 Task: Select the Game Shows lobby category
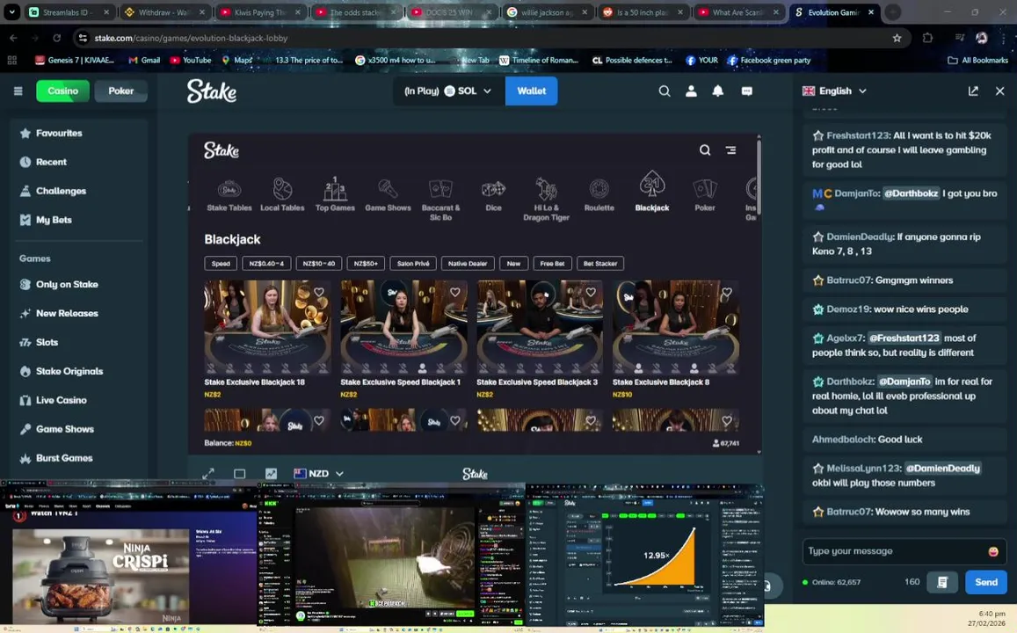tap(388, 194)
